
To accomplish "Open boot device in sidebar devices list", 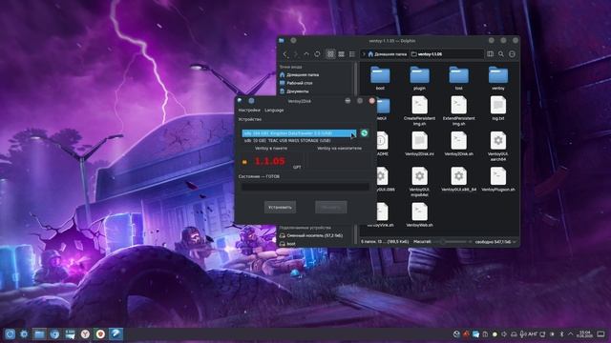I will pyautogui.click(x=287, y=244).
